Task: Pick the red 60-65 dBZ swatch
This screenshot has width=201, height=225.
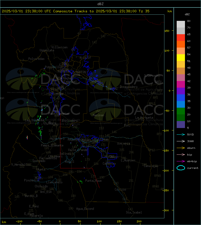Action: point(181,38)
